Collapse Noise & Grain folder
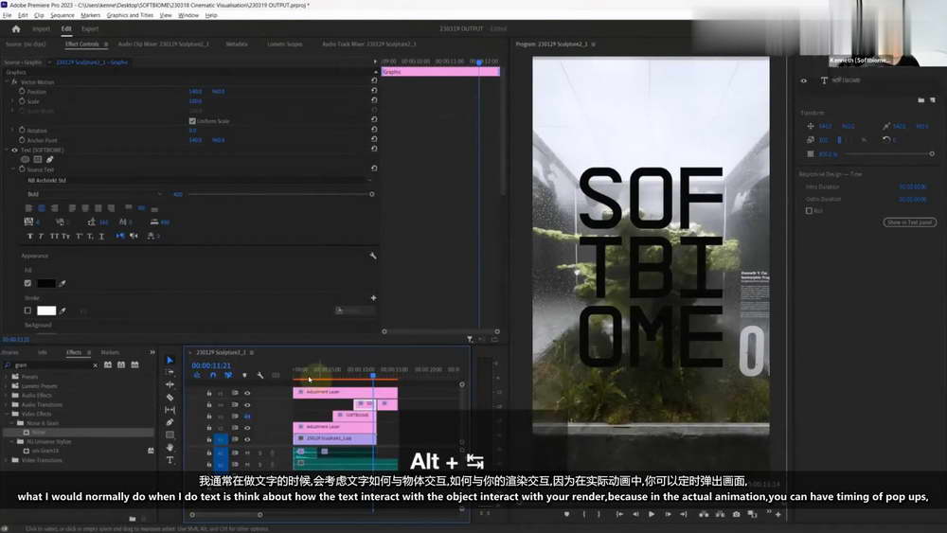Viewport: 947px width, 533px height. coord(11,423)
